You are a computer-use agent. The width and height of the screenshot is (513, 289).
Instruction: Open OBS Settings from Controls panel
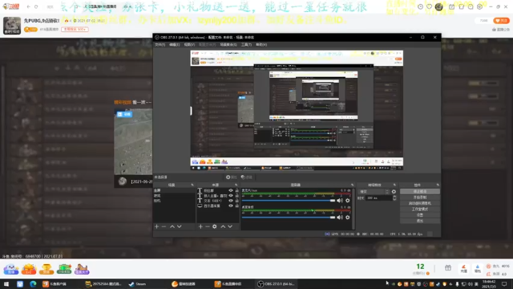(420, 215)
